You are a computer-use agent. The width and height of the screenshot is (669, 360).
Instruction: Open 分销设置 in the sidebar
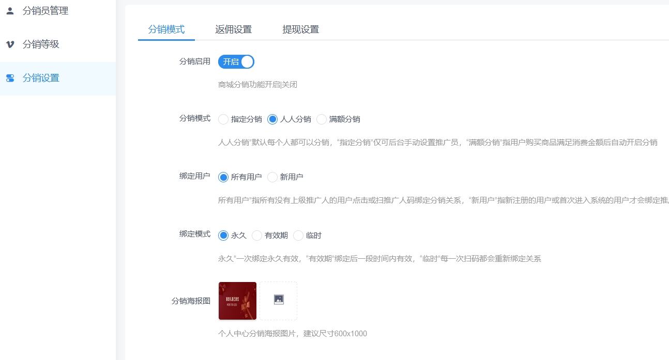[58, 79]
